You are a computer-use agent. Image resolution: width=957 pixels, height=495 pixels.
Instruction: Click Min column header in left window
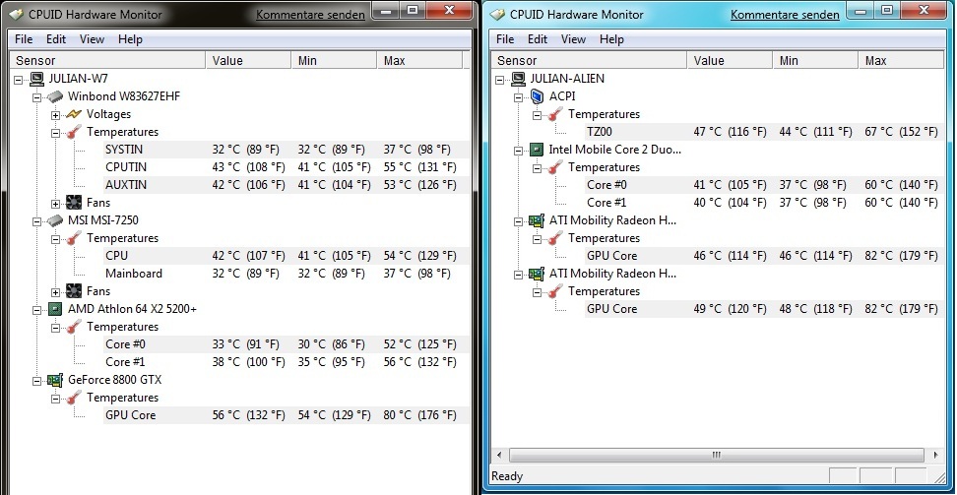pos(334,60)
